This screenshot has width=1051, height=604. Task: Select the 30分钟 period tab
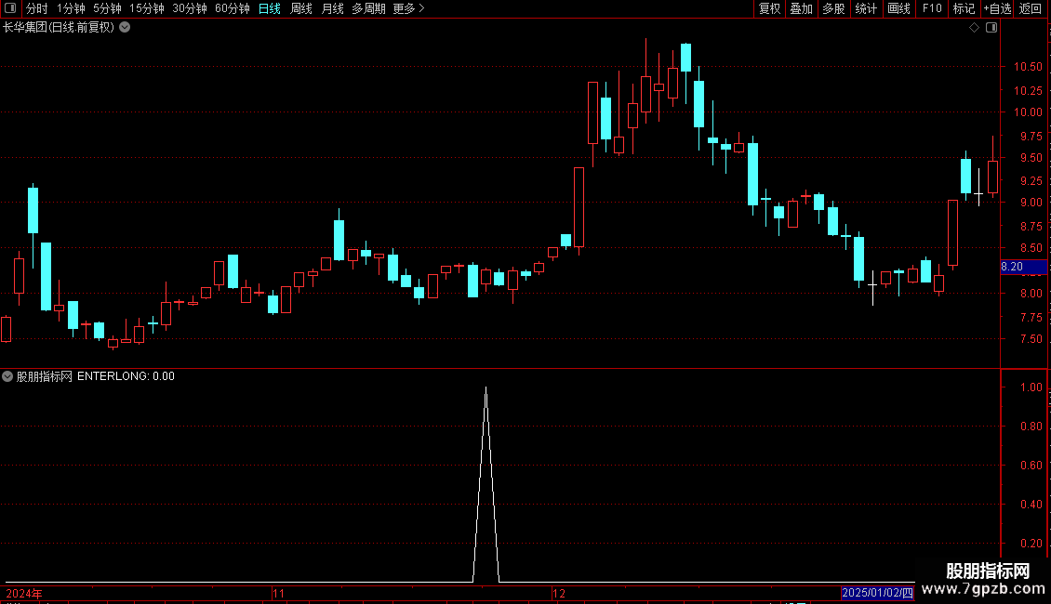tap(190, 8)
